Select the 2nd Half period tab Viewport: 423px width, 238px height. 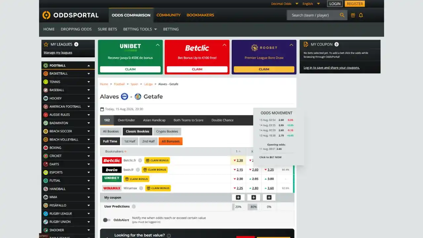[x=148, y=141]
